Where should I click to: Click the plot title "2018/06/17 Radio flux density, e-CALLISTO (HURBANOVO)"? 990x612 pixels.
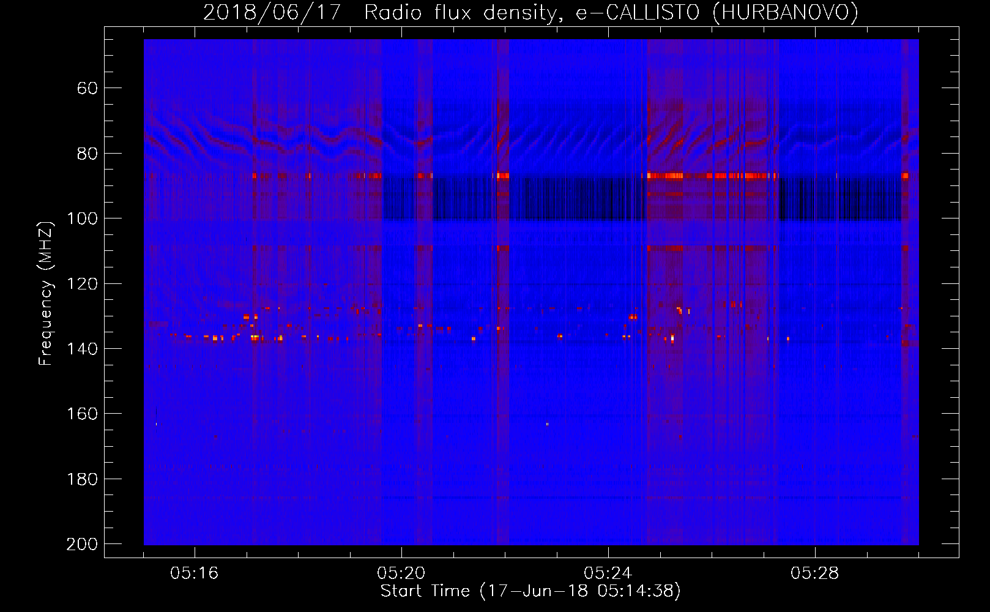[530, 13]
